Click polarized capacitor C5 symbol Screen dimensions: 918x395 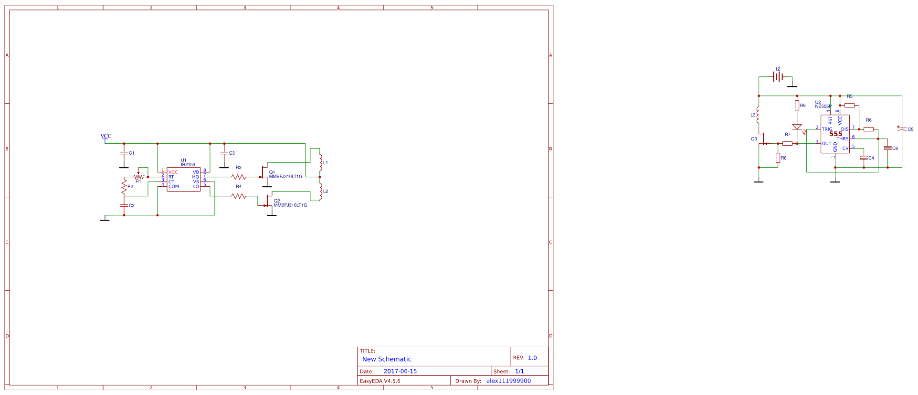[x=902, y=129]
